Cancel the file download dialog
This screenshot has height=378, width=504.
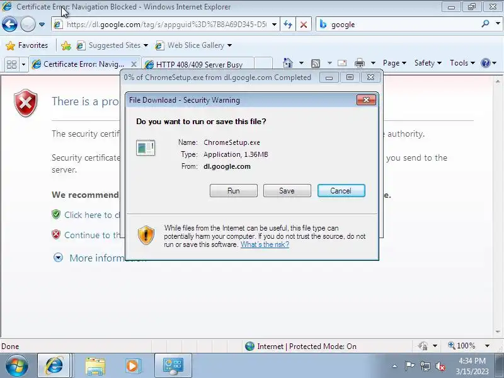(x=341, y=191)
